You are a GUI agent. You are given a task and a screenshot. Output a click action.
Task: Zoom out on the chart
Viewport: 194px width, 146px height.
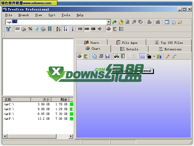coord(175,56)
